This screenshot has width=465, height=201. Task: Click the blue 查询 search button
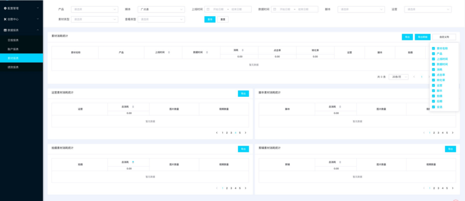210,19
